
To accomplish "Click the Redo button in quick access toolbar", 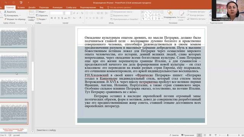I will click(13, 3).
